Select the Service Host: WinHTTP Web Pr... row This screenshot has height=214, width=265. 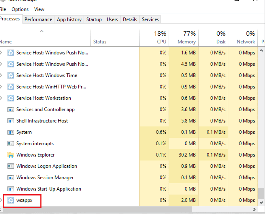point(129,87)
